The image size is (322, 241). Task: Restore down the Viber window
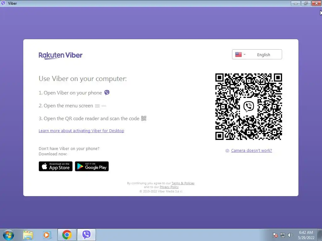click(x=306, y=3)
